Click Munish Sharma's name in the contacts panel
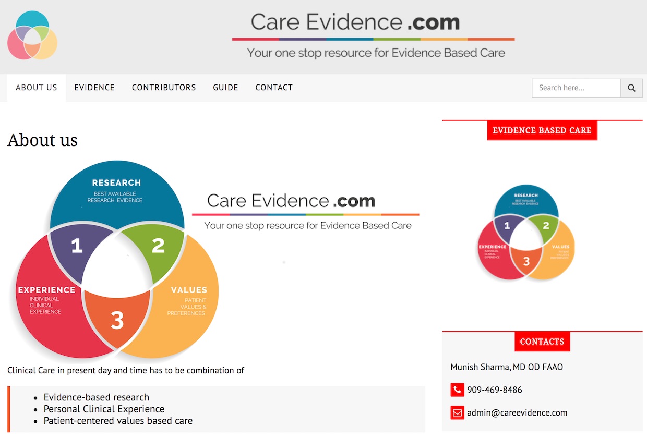Screen dimensions: 647x438 [507, 367]
